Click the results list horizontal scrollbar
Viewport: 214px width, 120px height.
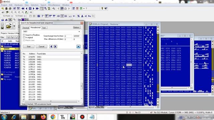(50, 101)
